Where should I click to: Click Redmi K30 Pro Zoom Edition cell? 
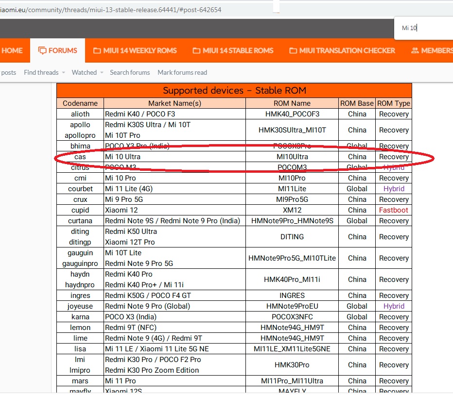click(x=152, y=370)
